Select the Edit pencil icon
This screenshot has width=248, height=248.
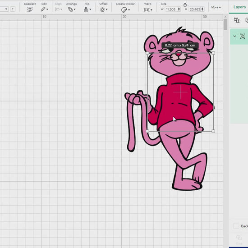pyautogui.click(x=43, y=9)
